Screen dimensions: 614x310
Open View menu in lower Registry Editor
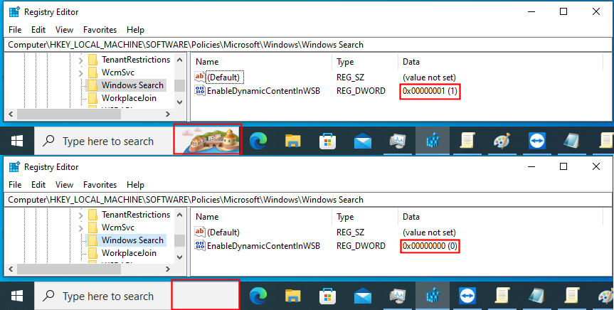(x=64, y=185)
